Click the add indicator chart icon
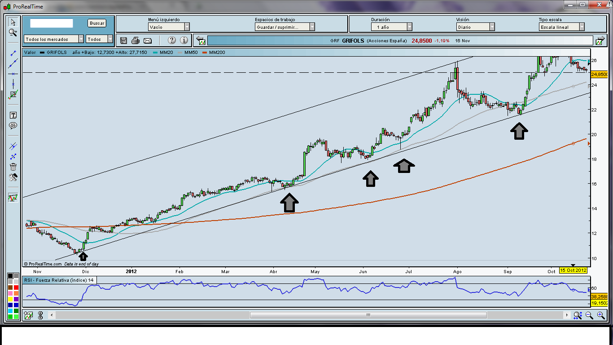This screenshot has height=345, width=613. (x=28, y=315)
